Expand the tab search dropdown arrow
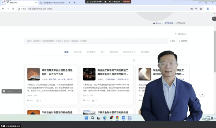 coord(3,2)
